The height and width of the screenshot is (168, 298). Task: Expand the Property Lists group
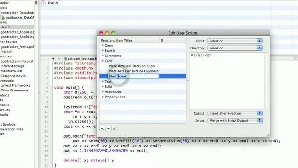(102, 97)
